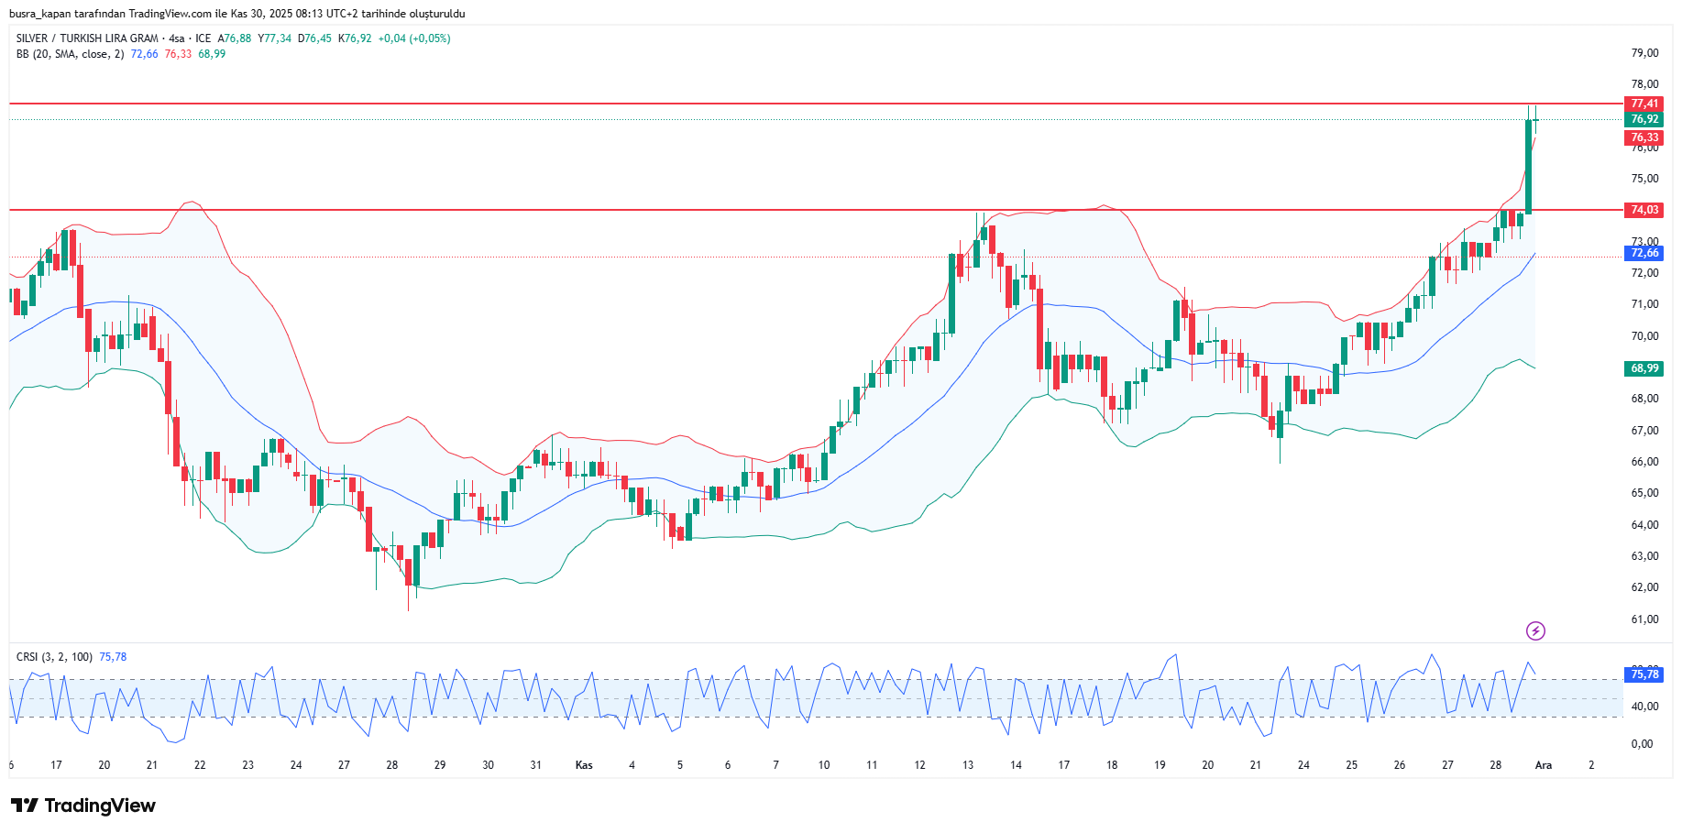Click the tall green latest candle

point(1528,170)
